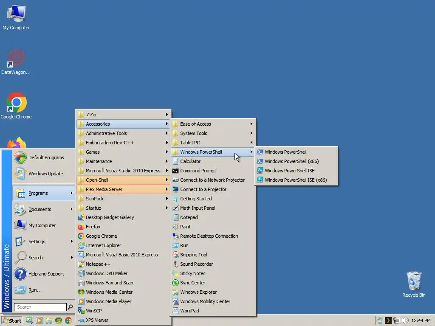
Task: Expand the SkinPack folder
Action: tap(124, 199)
